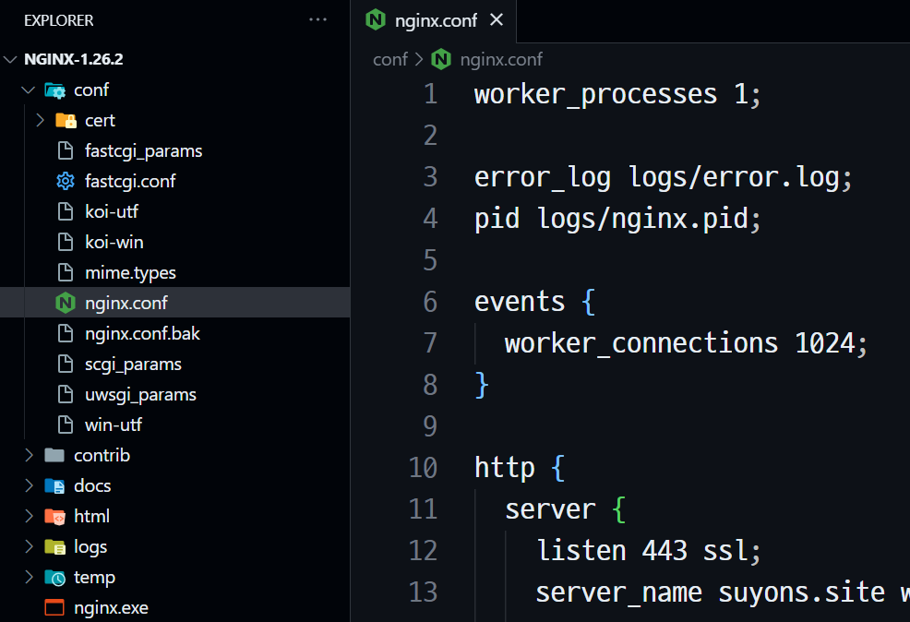Click the nginx.exe file icon
This screenshot has height=622, width=910.
[x=54, y=607]
